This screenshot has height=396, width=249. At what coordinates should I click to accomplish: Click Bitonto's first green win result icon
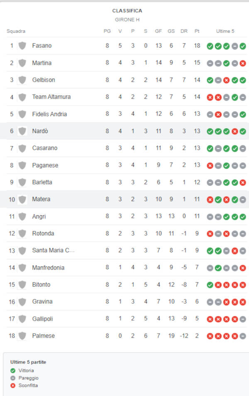(x=210, y=285)
